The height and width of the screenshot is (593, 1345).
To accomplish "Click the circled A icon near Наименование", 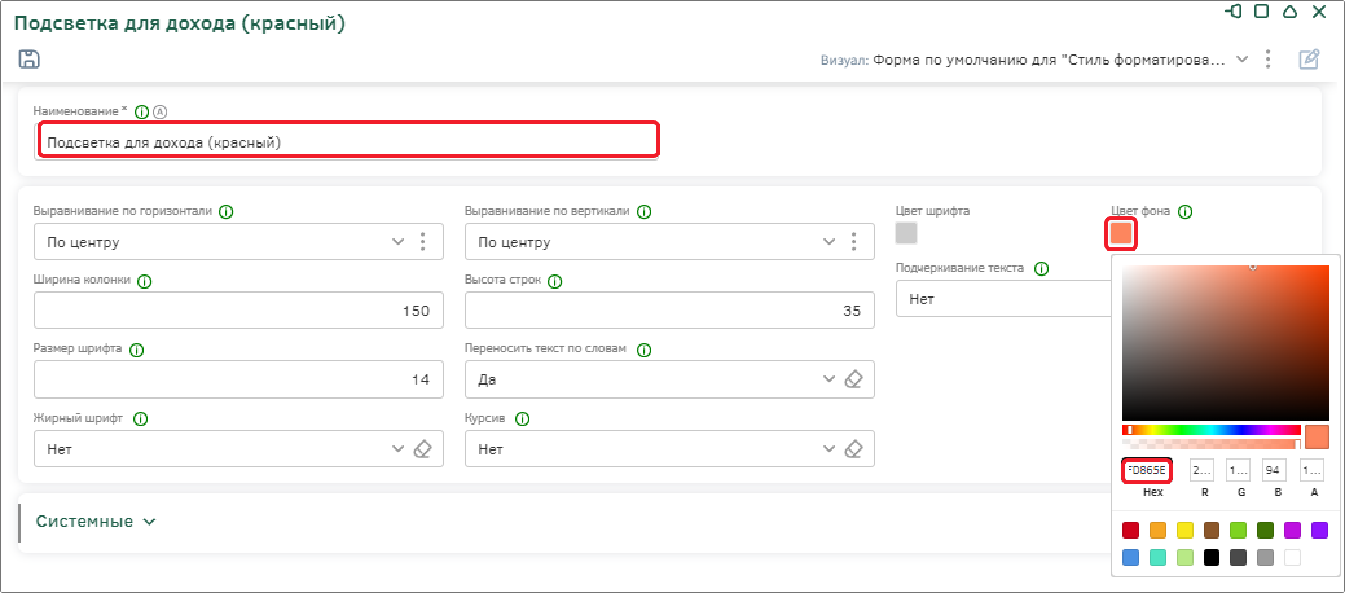I will pos(160,112).
